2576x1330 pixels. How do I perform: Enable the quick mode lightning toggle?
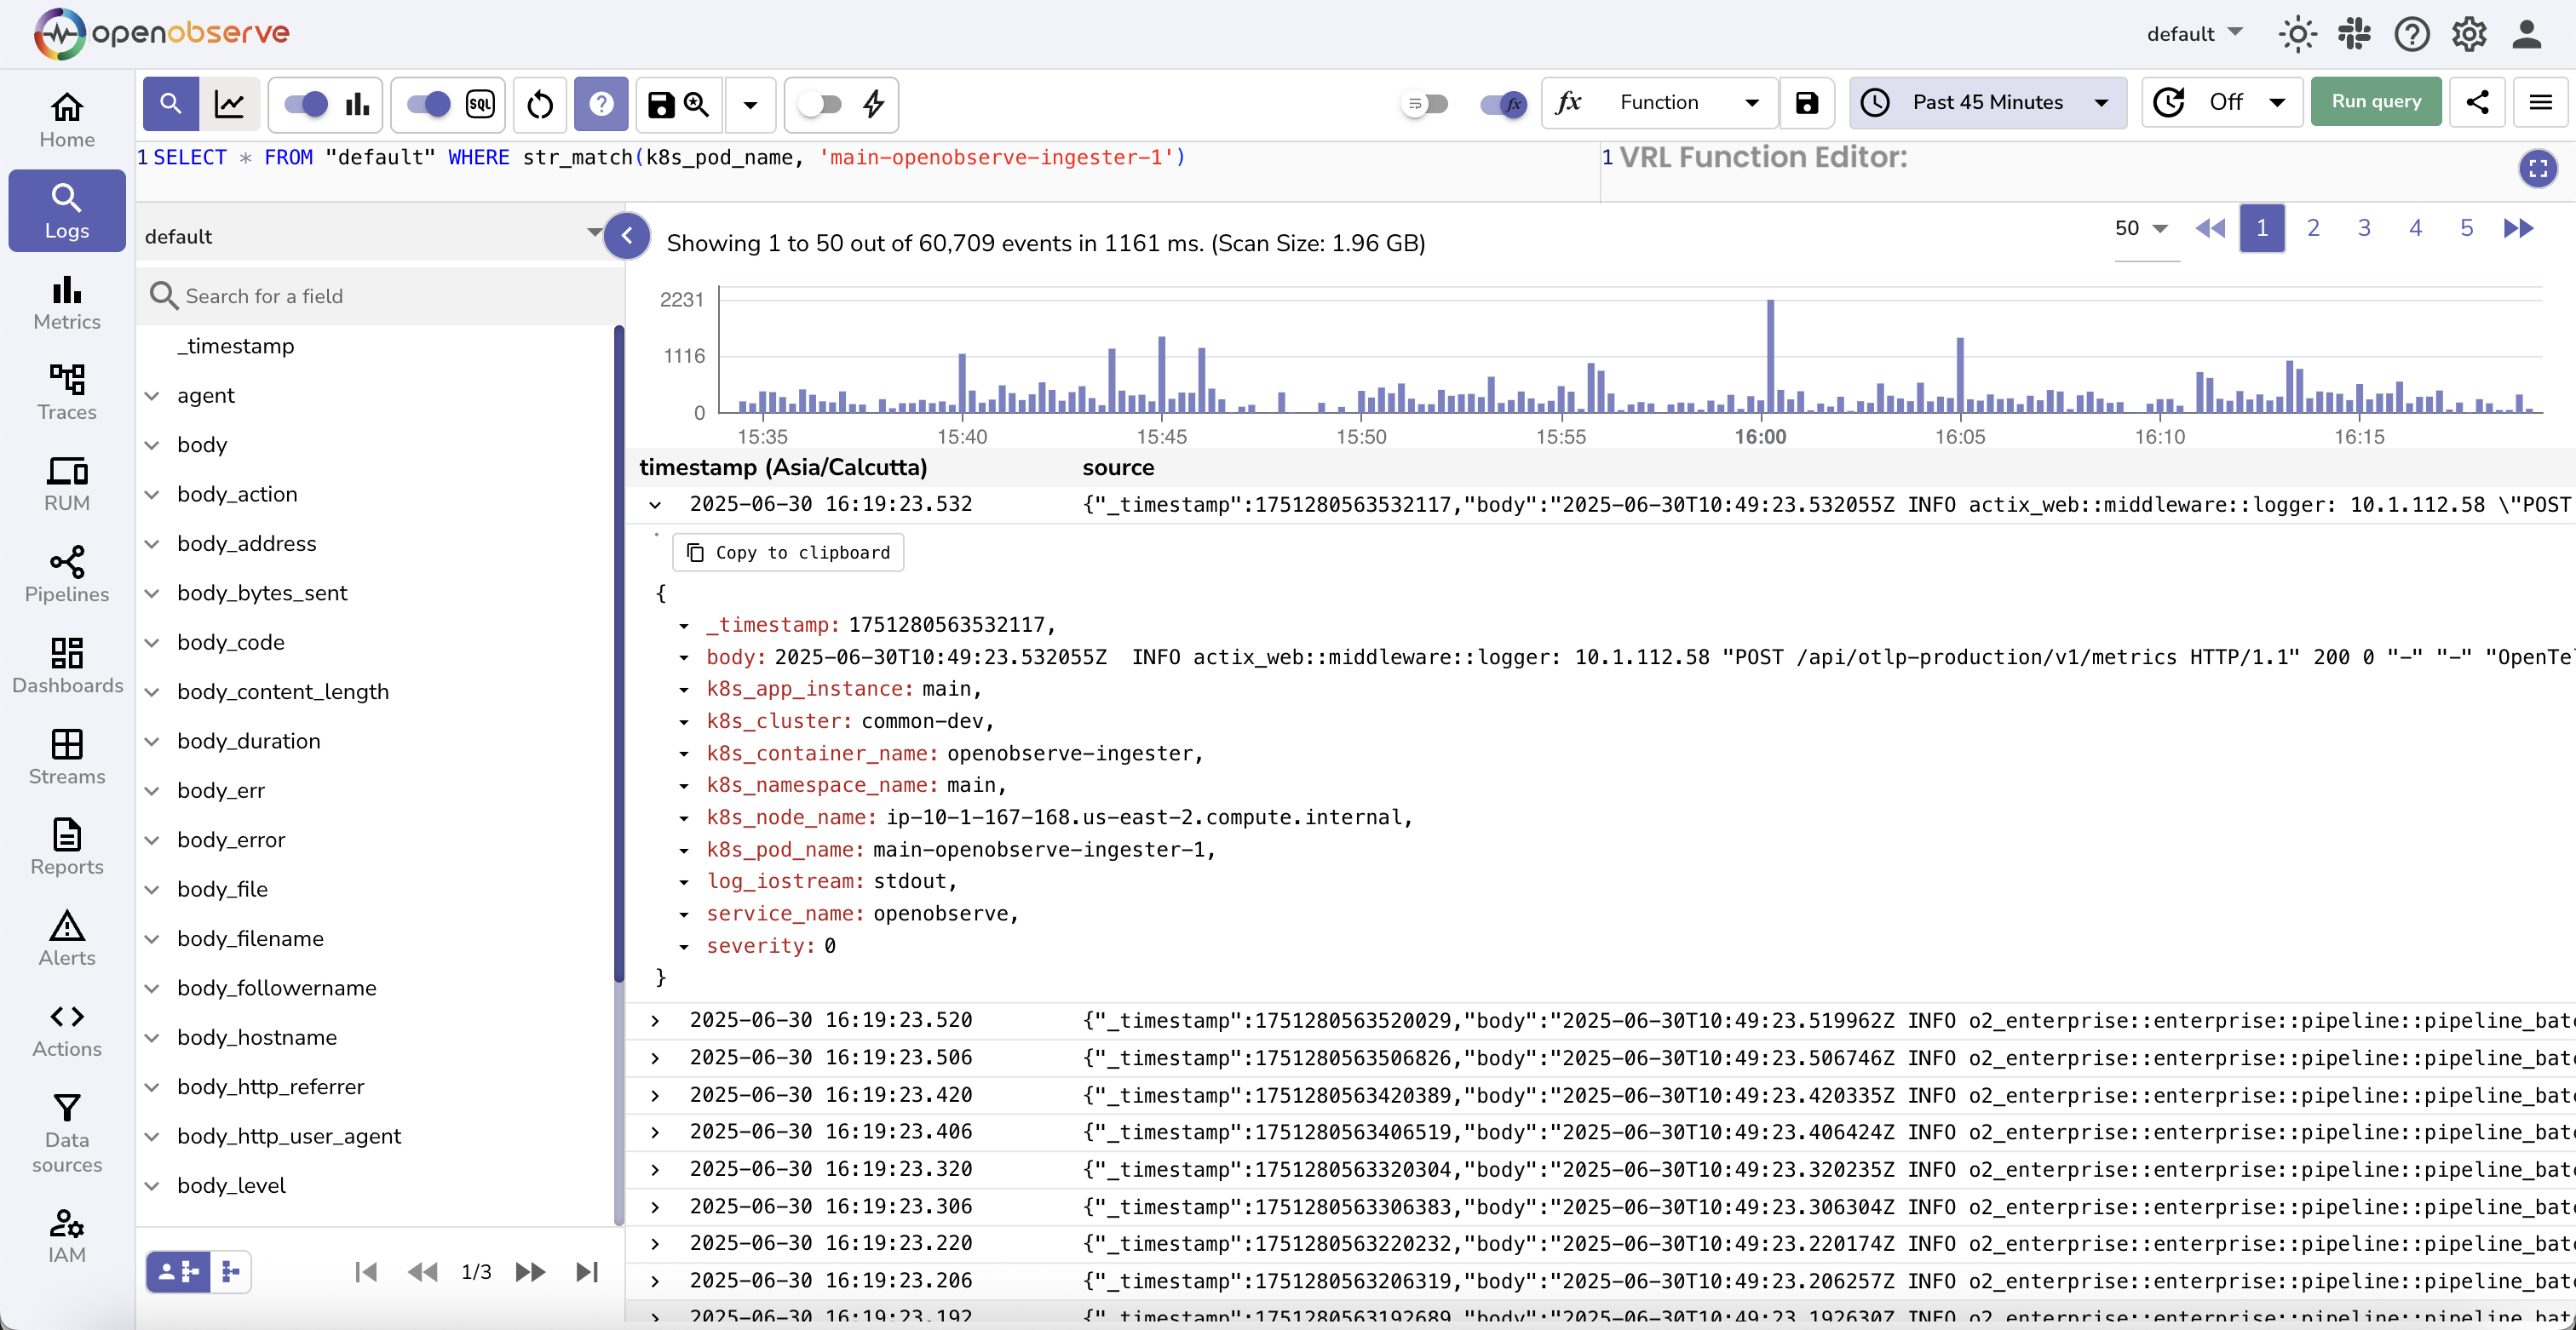click(x=821, y=104)
